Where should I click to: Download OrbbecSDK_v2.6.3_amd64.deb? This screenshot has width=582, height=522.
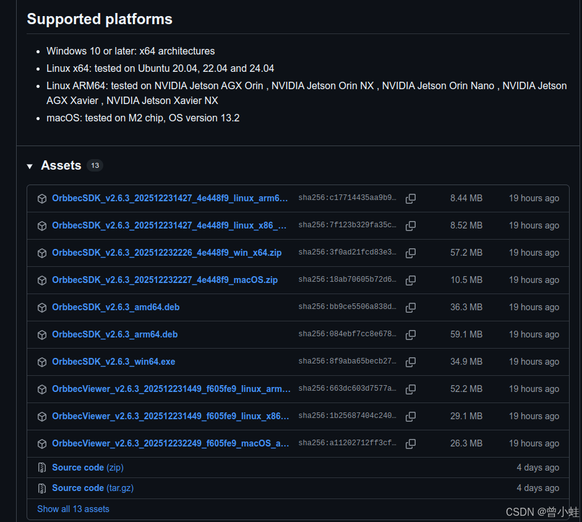click(x=116, y=307)
